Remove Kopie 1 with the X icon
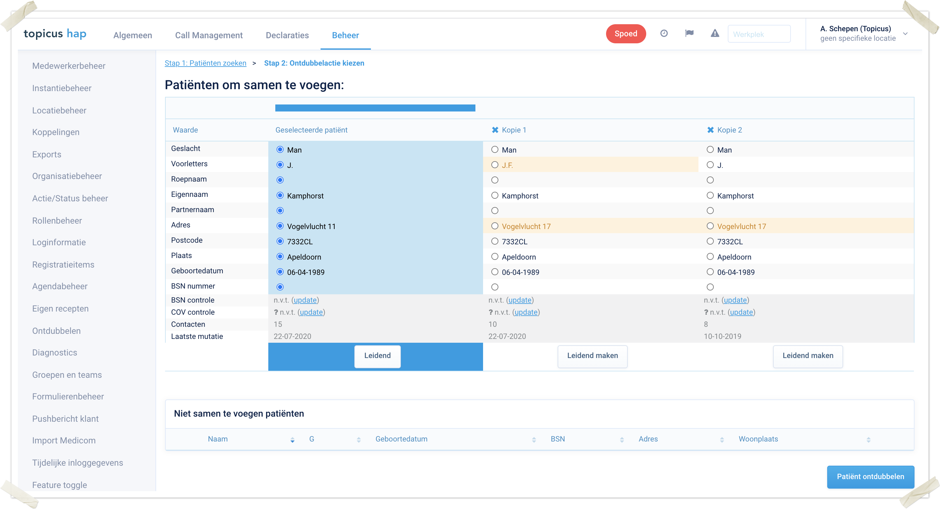The image size is (940, 509). coord(495,130)
